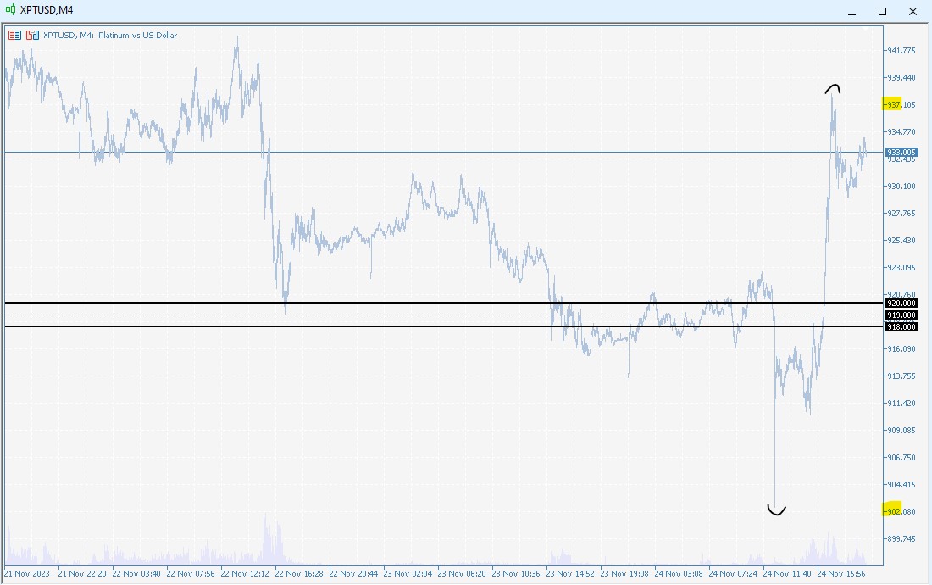Close the XPTUSD,M4 chart window
The image size is (932, 585).
pos(913,11)
